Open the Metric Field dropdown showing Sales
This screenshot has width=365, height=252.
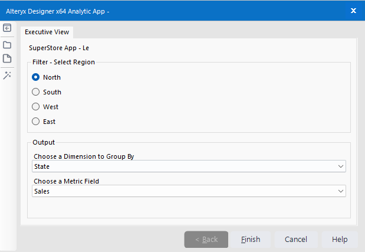[x=189, y=191]
